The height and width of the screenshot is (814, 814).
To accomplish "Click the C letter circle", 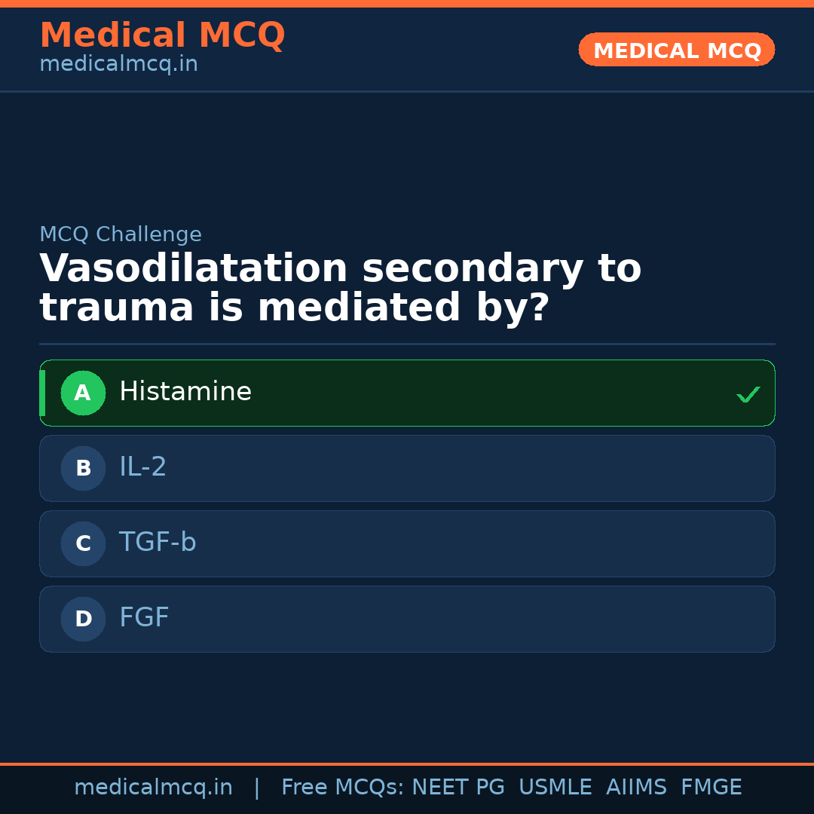I will click(83, 543).
